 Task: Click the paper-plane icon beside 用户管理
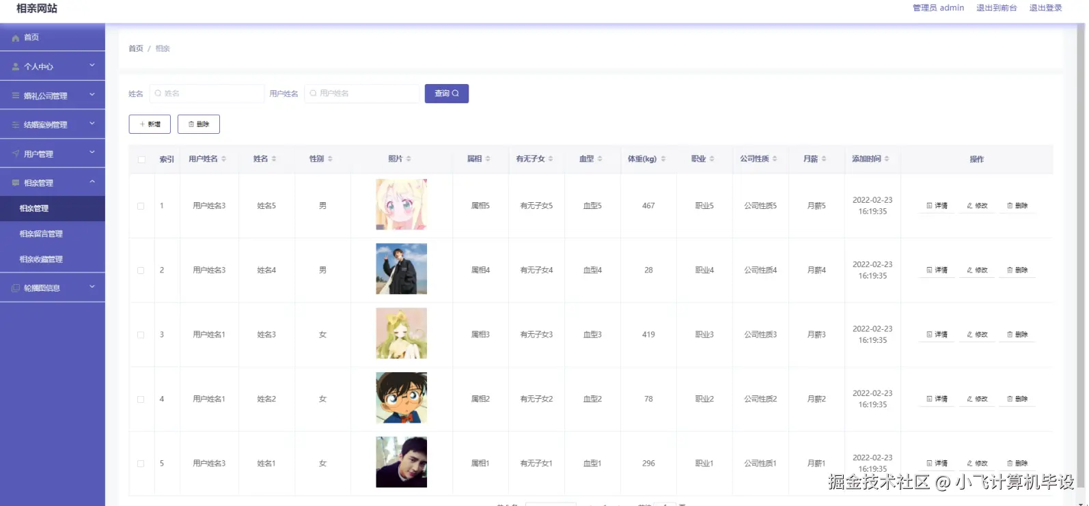tap(16, 154)
